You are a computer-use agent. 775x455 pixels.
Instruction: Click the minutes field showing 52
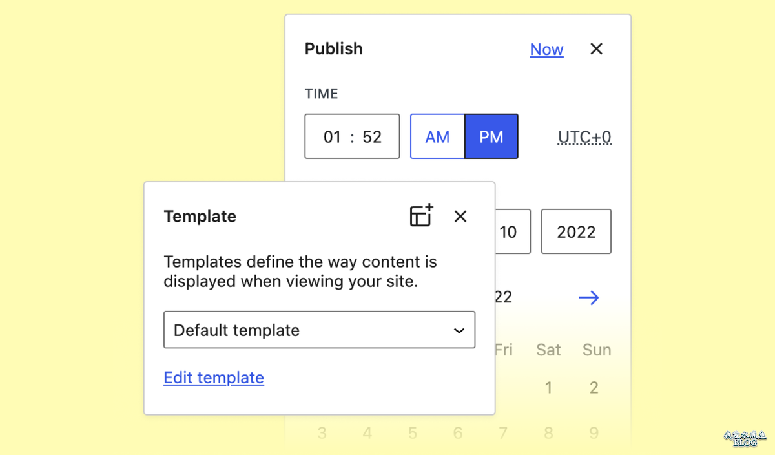(372, 136)
